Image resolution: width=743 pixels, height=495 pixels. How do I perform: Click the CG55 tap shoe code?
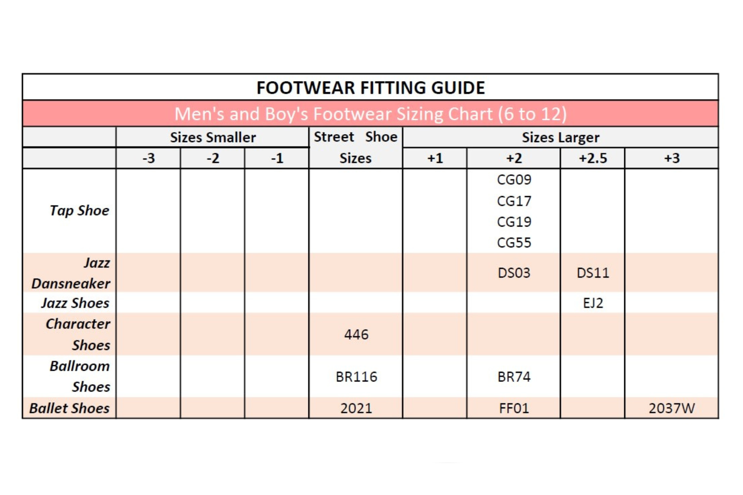[514, 243]
